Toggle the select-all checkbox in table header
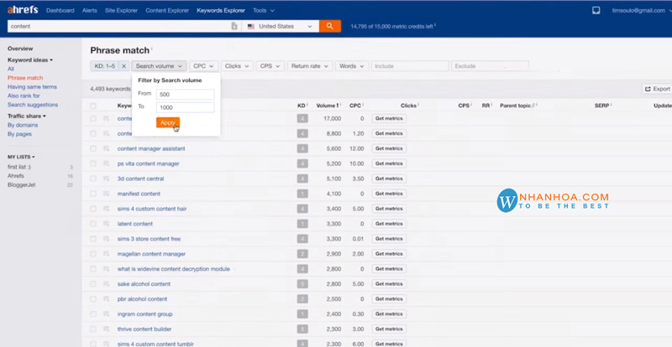 click(93, 106)
